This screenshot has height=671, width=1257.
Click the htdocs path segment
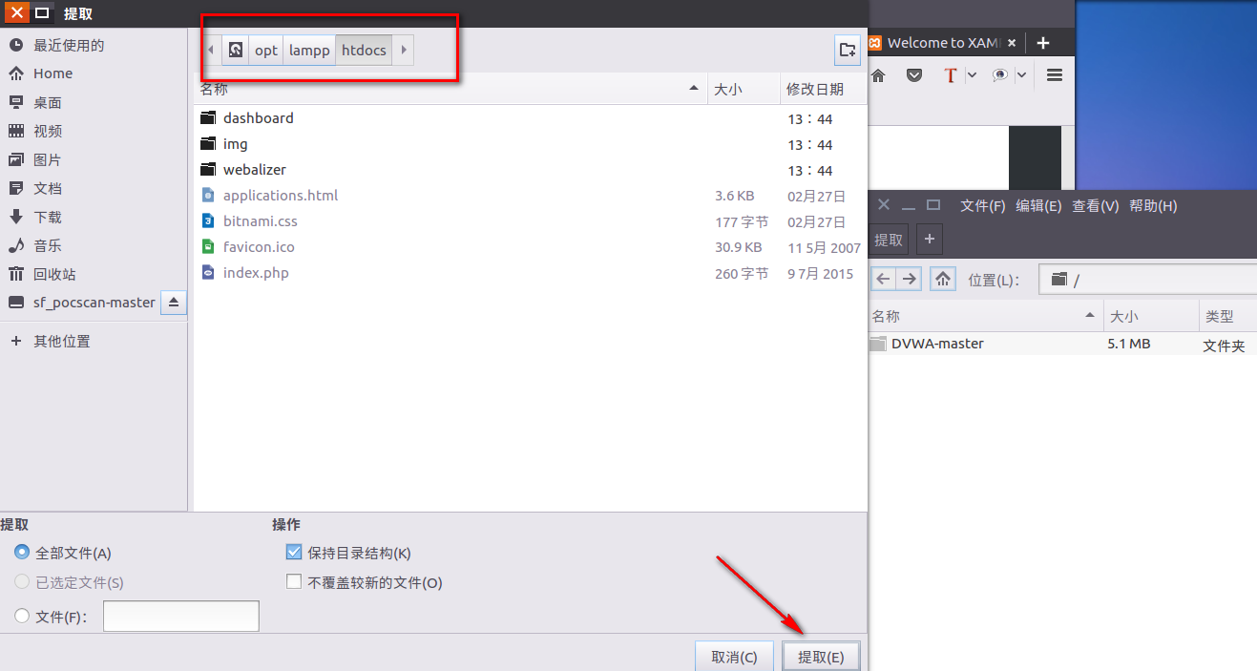click(x=364, y=50)
